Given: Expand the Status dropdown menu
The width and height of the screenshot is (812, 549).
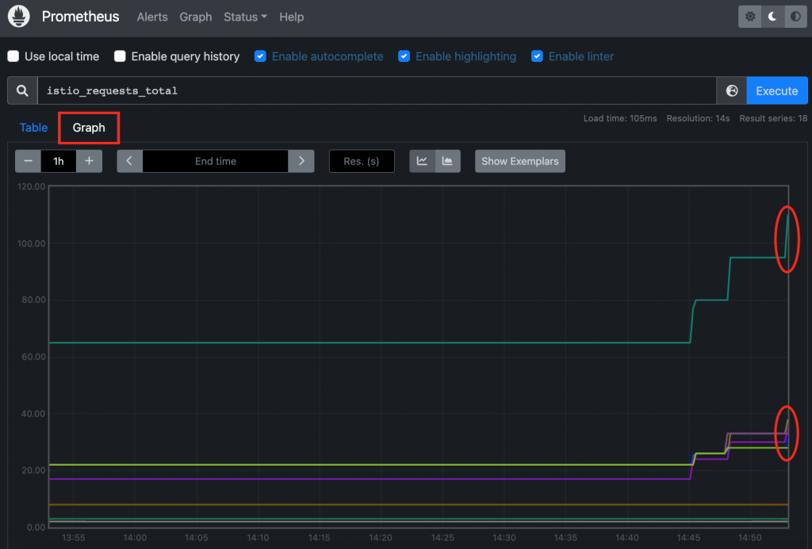Looking at the screenshot, I should pyautogui.click(x=246, y=17).
